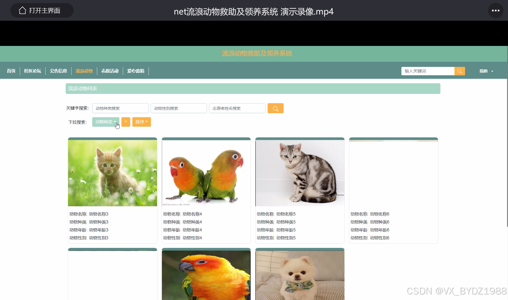Screen dimensions: 508x300
Task: Focus the 动物种类搜索 input
Action: click(120, 108)
